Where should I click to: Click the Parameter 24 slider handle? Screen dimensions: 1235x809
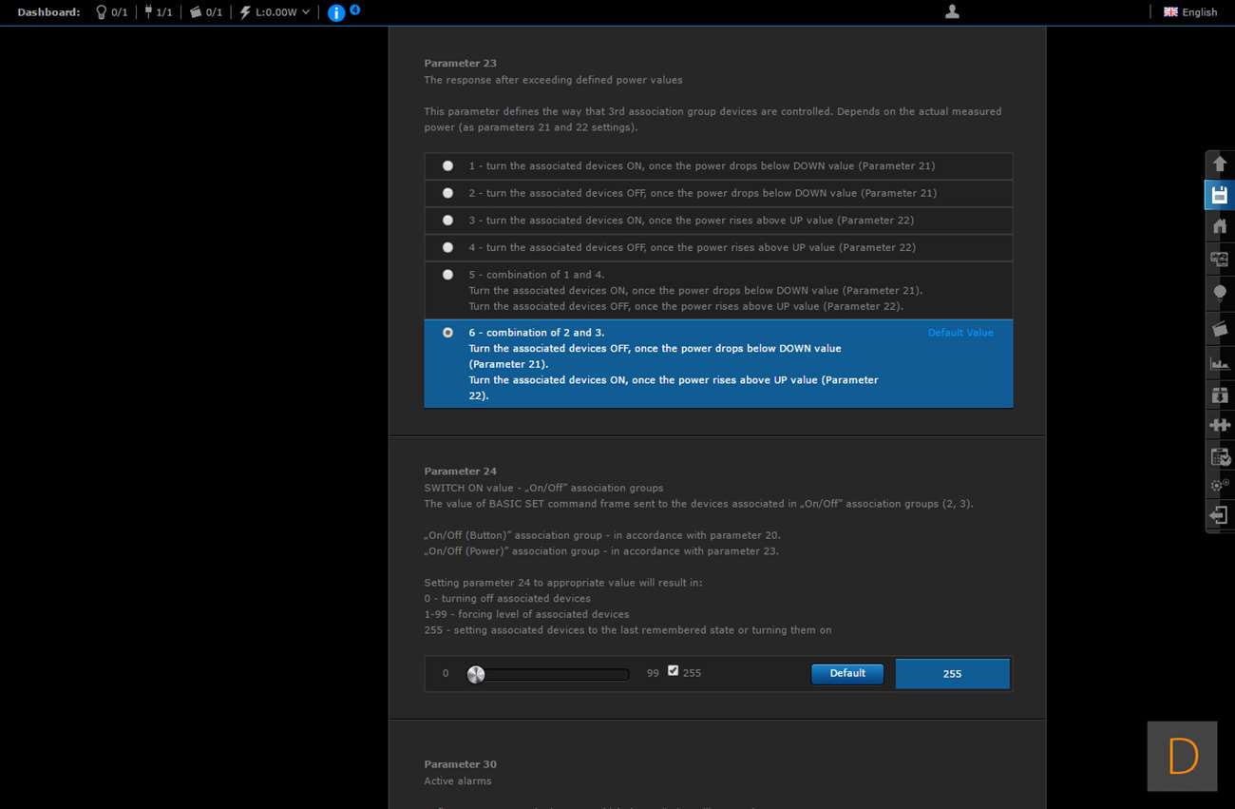(x=476, y=674)
